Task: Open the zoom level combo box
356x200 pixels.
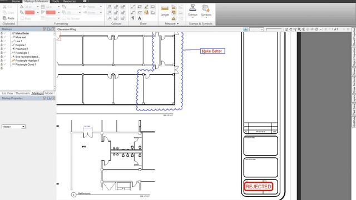Action: pyautogui.click(x=256, y=29)
